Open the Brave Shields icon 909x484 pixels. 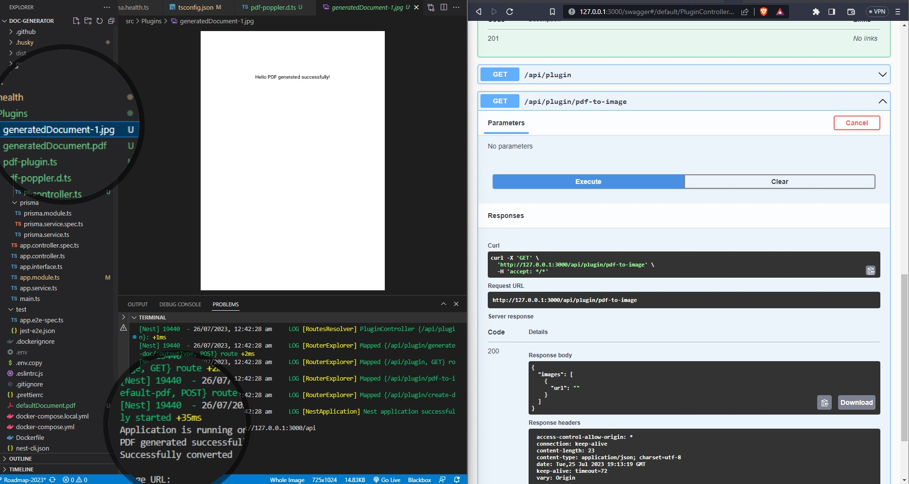point(764,12)
